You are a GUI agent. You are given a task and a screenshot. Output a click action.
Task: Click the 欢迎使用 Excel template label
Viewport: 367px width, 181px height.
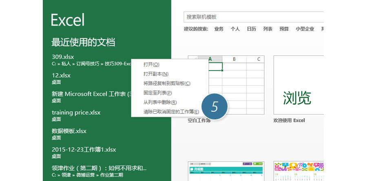tap(289, 120)
